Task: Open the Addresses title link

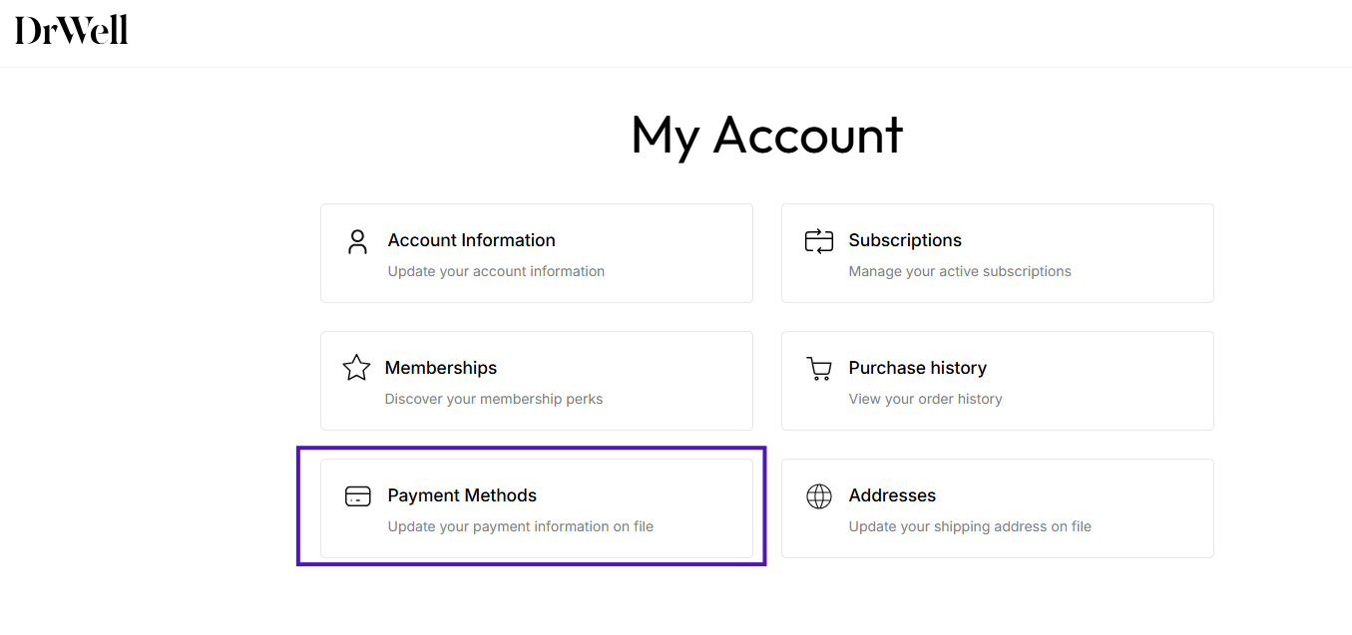Action: point(892,495)
